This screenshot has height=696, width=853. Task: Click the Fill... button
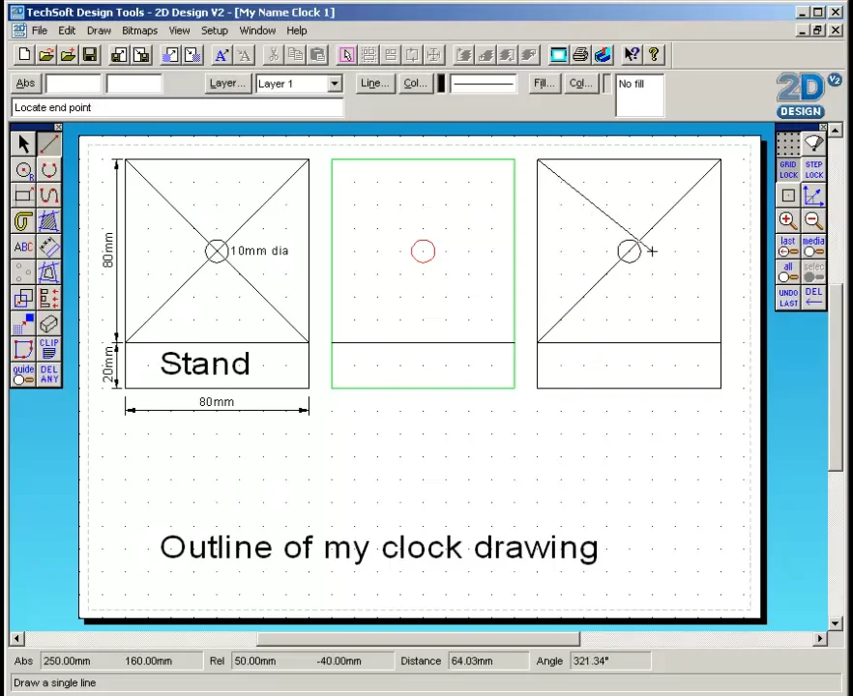click(544, 83)
